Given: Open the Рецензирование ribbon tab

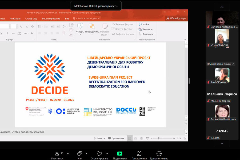Looking at the screenshot, I should click(51, 18).
